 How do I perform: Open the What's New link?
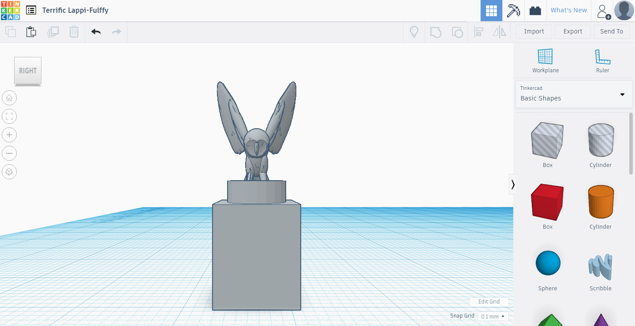click(x=568, y=10)
